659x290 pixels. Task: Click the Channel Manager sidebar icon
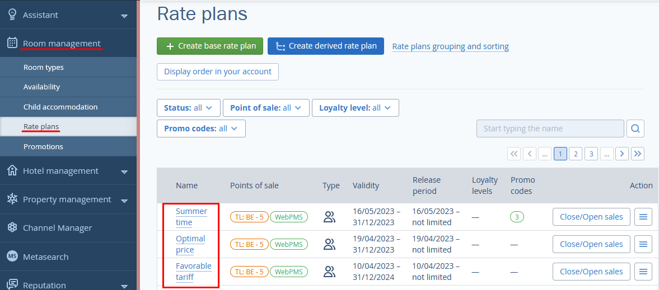pyautogui.click(x=12, y=228)
